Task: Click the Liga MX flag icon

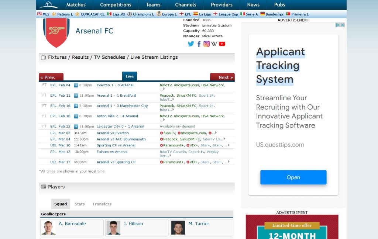Action: point(109,14)
